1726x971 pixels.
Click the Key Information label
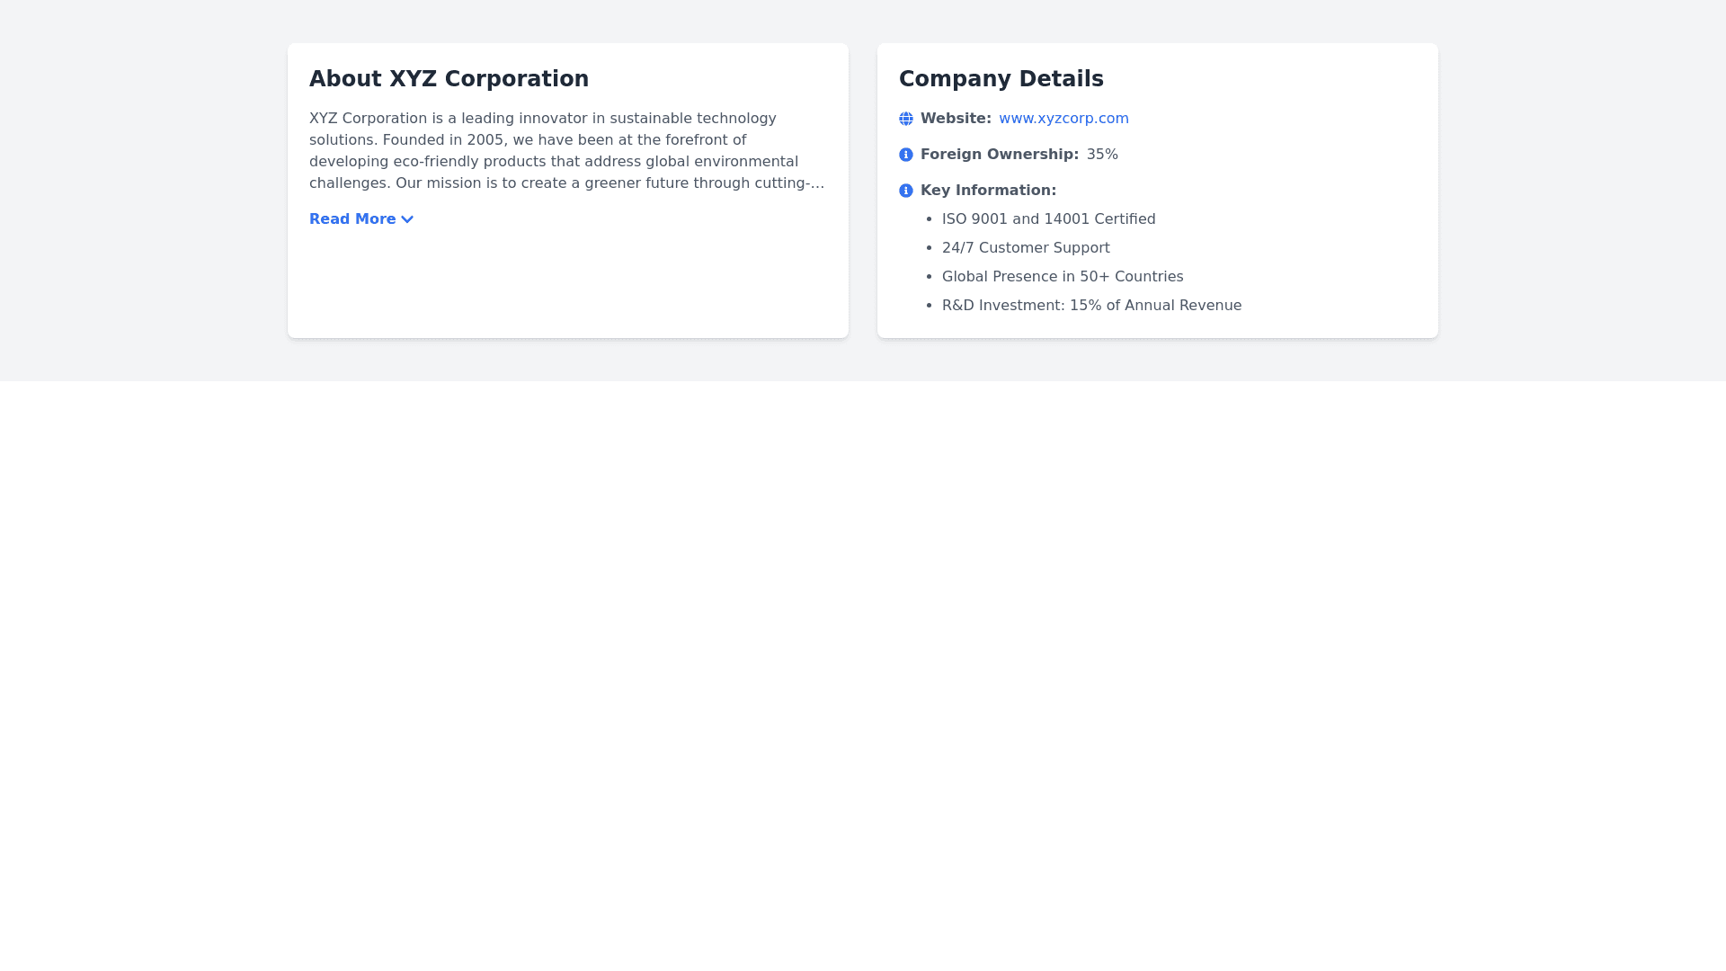(x=988, y=191)
